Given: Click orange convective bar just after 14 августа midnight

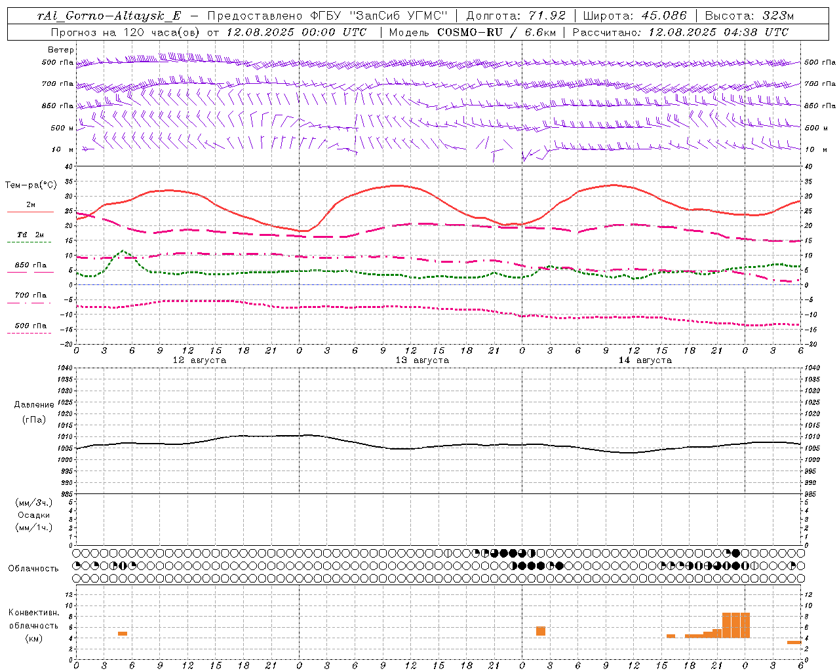Looking at the screenshot, I should tap(541, 631).
